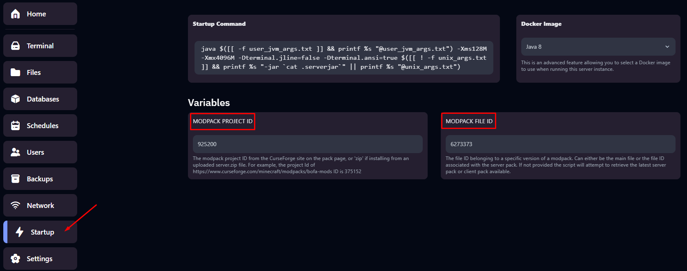Viewport: 687px width, 271px height.
Task: Click the Startup lightning bolt icon
Action: (19, 232)
